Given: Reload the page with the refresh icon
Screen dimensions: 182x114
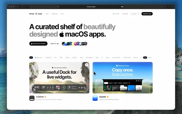Looking at the screenshot, I should point(124,7).
